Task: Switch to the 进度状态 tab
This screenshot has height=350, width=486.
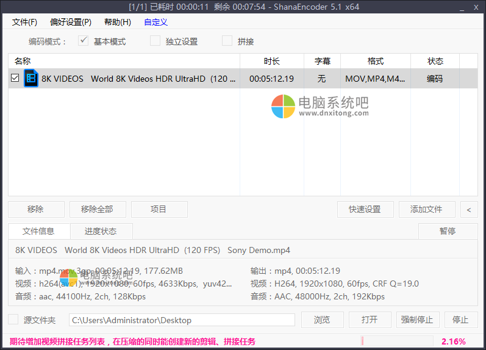Action: tap(101, 231)
